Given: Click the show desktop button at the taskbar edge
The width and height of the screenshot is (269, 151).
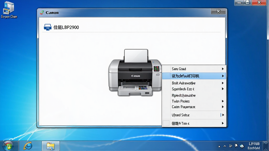Looking at the screenshot, I should click(x=266, y=146).
